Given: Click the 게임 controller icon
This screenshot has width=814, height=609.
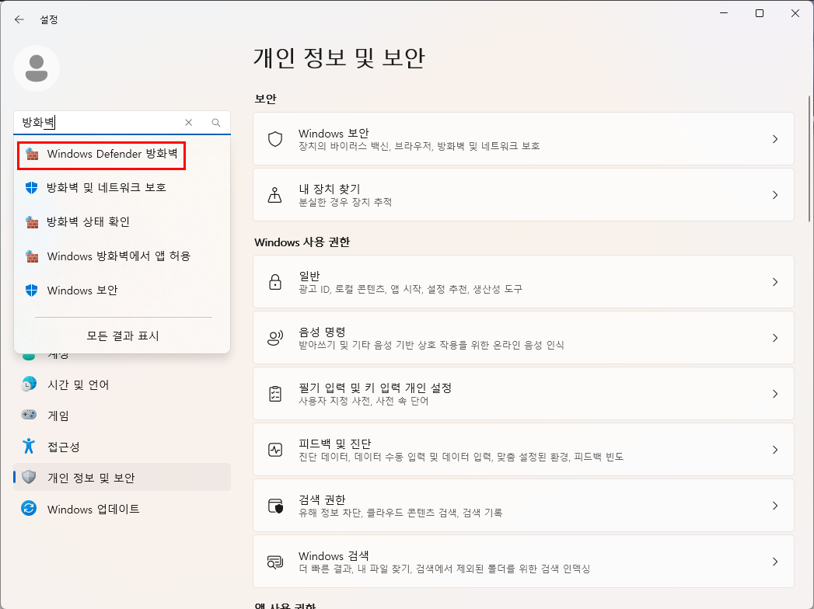Looking at the screenshot, I should click(x=29, y=415).
